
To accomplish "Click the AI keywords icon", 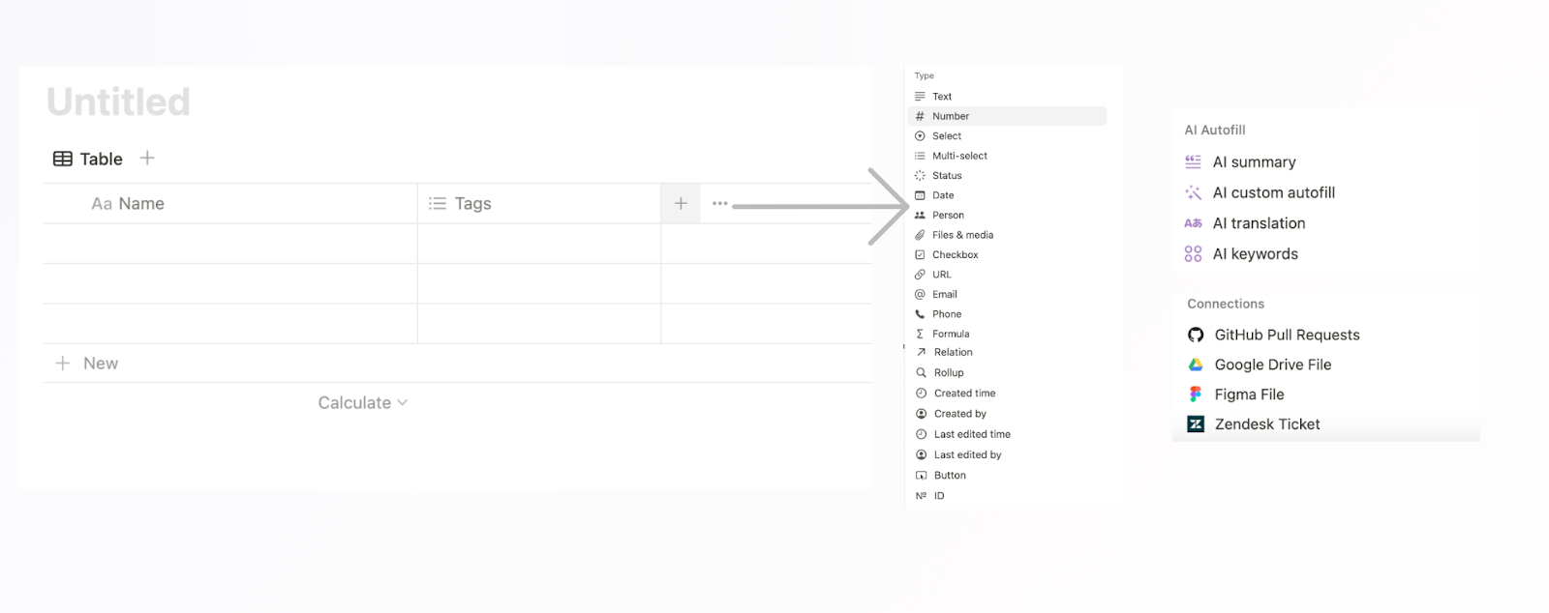I will (1193, 253).
